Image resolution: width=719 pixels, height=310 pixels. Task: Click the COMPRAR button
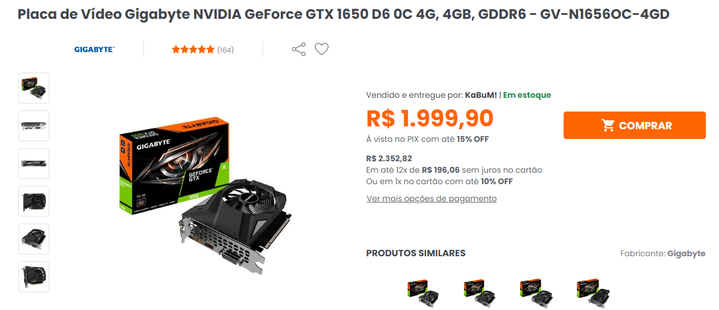click(635, 125)
